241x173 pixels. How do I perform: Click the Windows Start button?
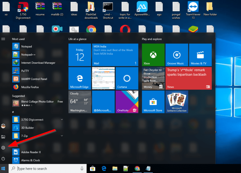click(x=3, y=169)
